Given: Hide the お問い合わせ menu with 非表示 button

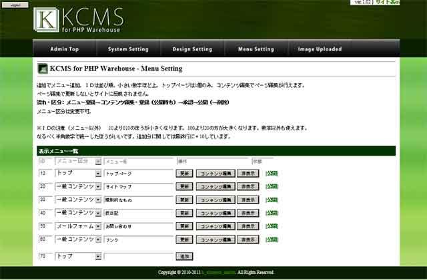Looking at the screenshot, I should 250,226.
